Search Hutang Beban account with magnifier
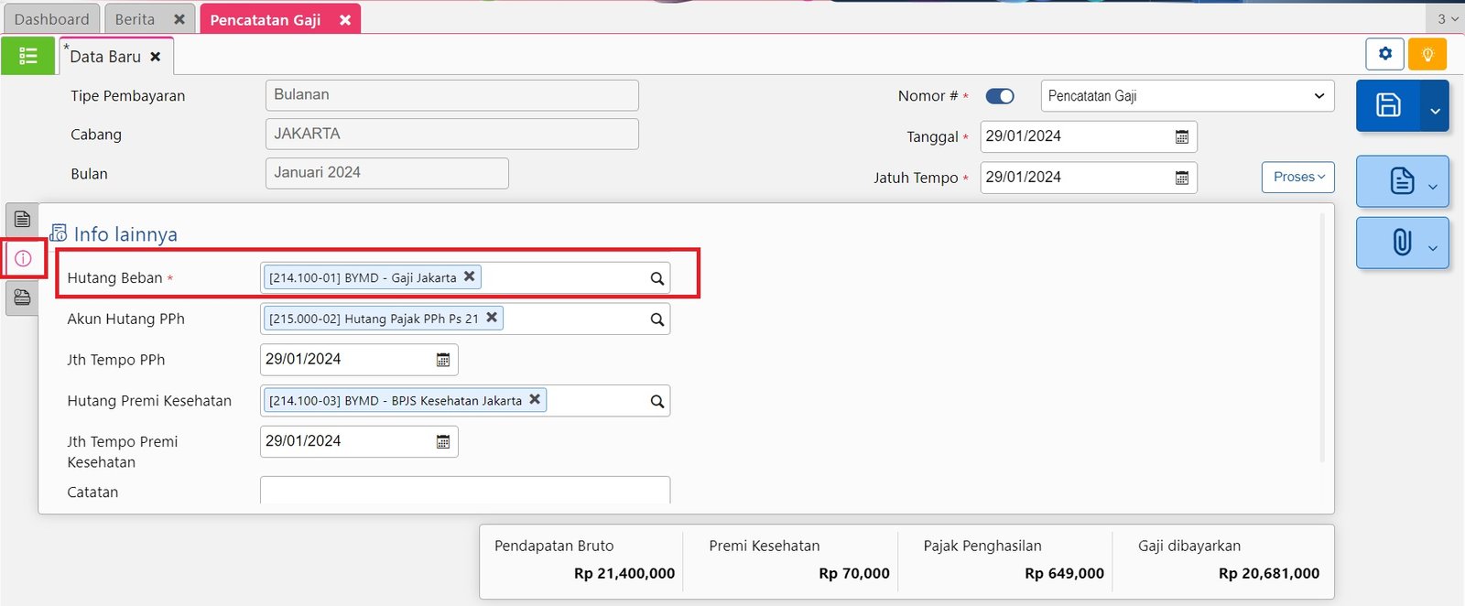 (x=657, y=278)
